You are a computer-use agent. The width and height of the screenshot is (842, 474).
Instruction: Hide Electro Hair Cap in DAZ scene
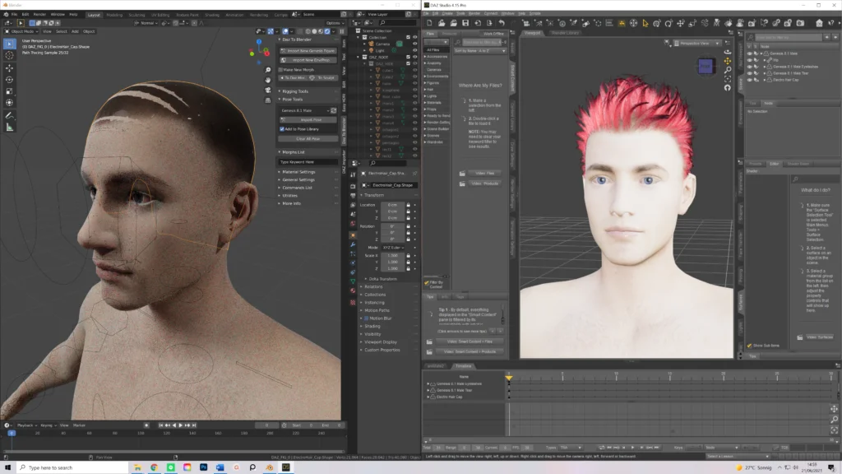[x=750, y=80]
